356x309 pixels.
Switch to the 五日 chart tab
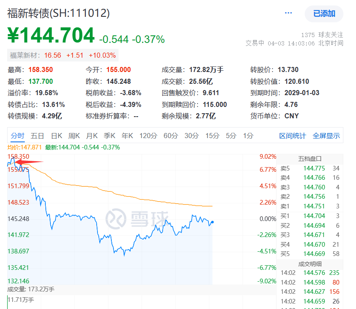37,136
